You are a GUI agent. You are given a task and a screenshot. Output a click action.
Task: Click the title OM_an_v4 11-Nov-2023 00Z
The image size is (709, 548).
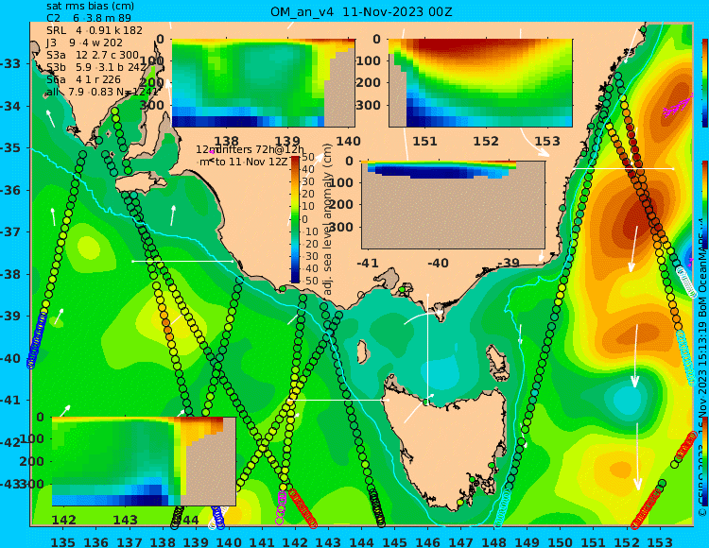[x=361, y=12]
